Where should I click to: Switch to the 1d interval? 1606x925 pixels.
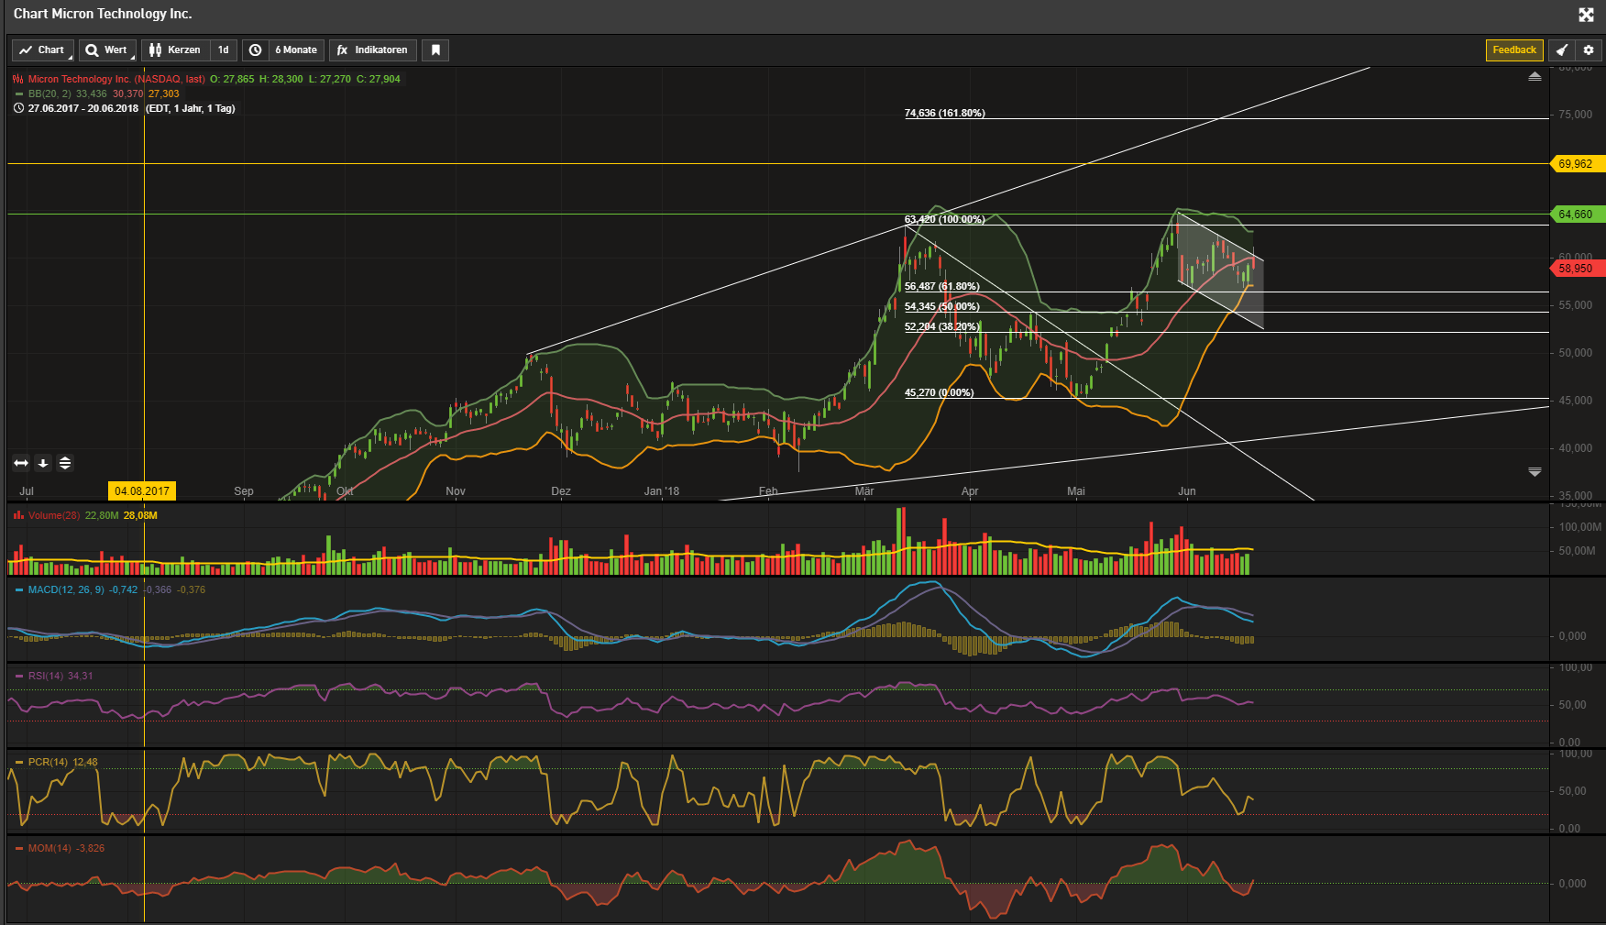(223, 50)
